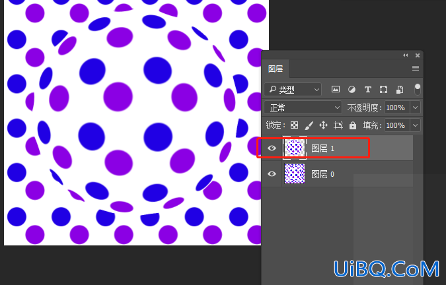Filter layers by shape layer icon
This screenshot has height=285, width=446.
383,90
